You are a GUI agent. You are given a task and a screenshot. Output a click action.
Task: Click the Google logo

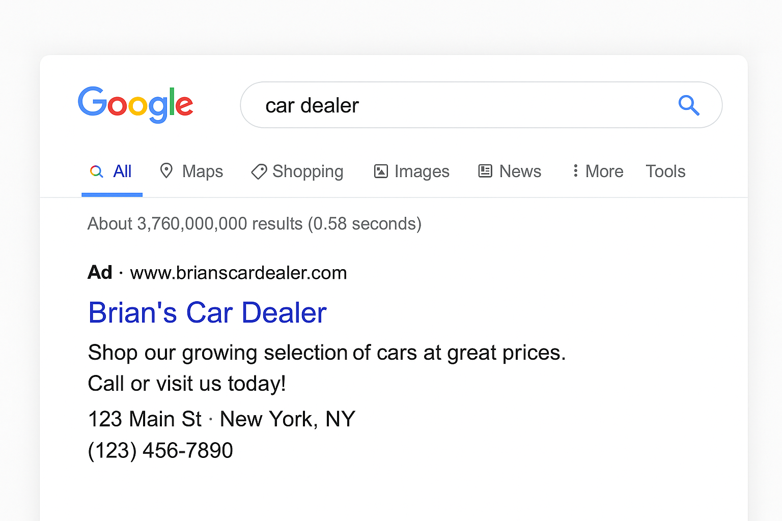135,104
